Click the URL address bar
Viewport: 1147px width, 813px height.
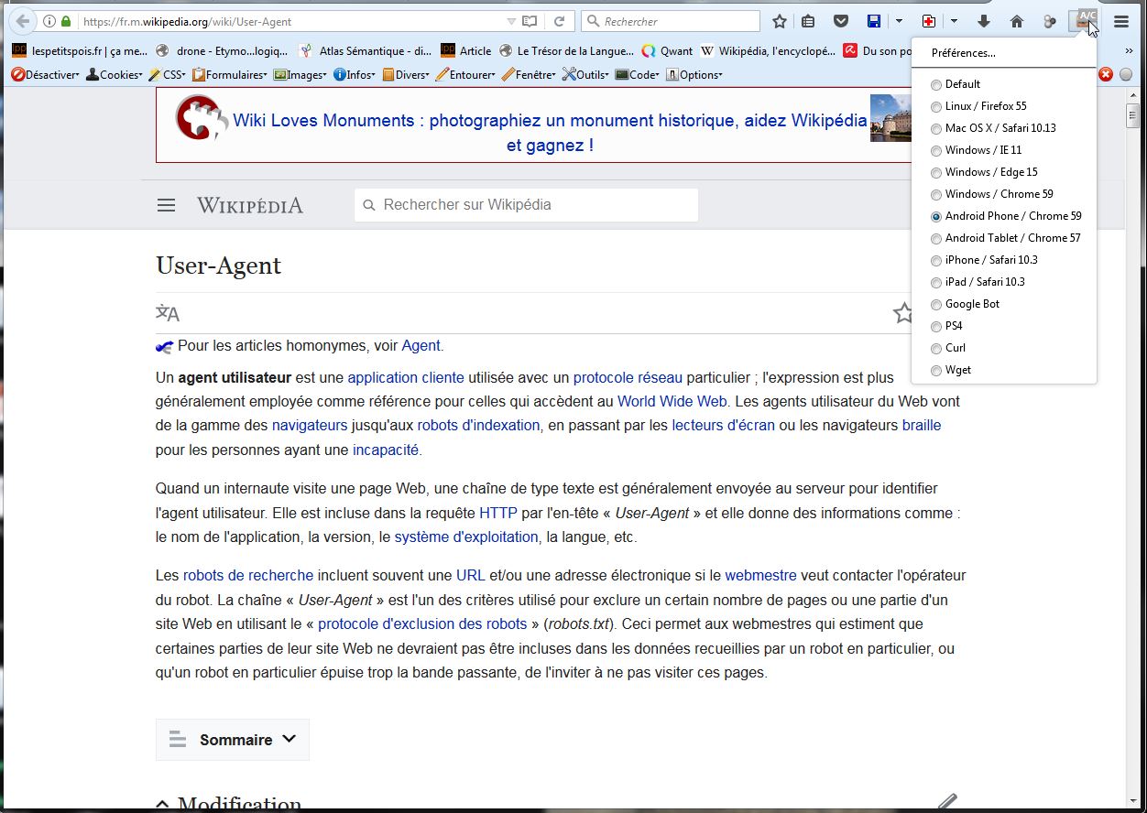293,21
